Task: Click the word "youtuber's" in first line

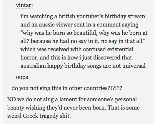Action: 90,16
